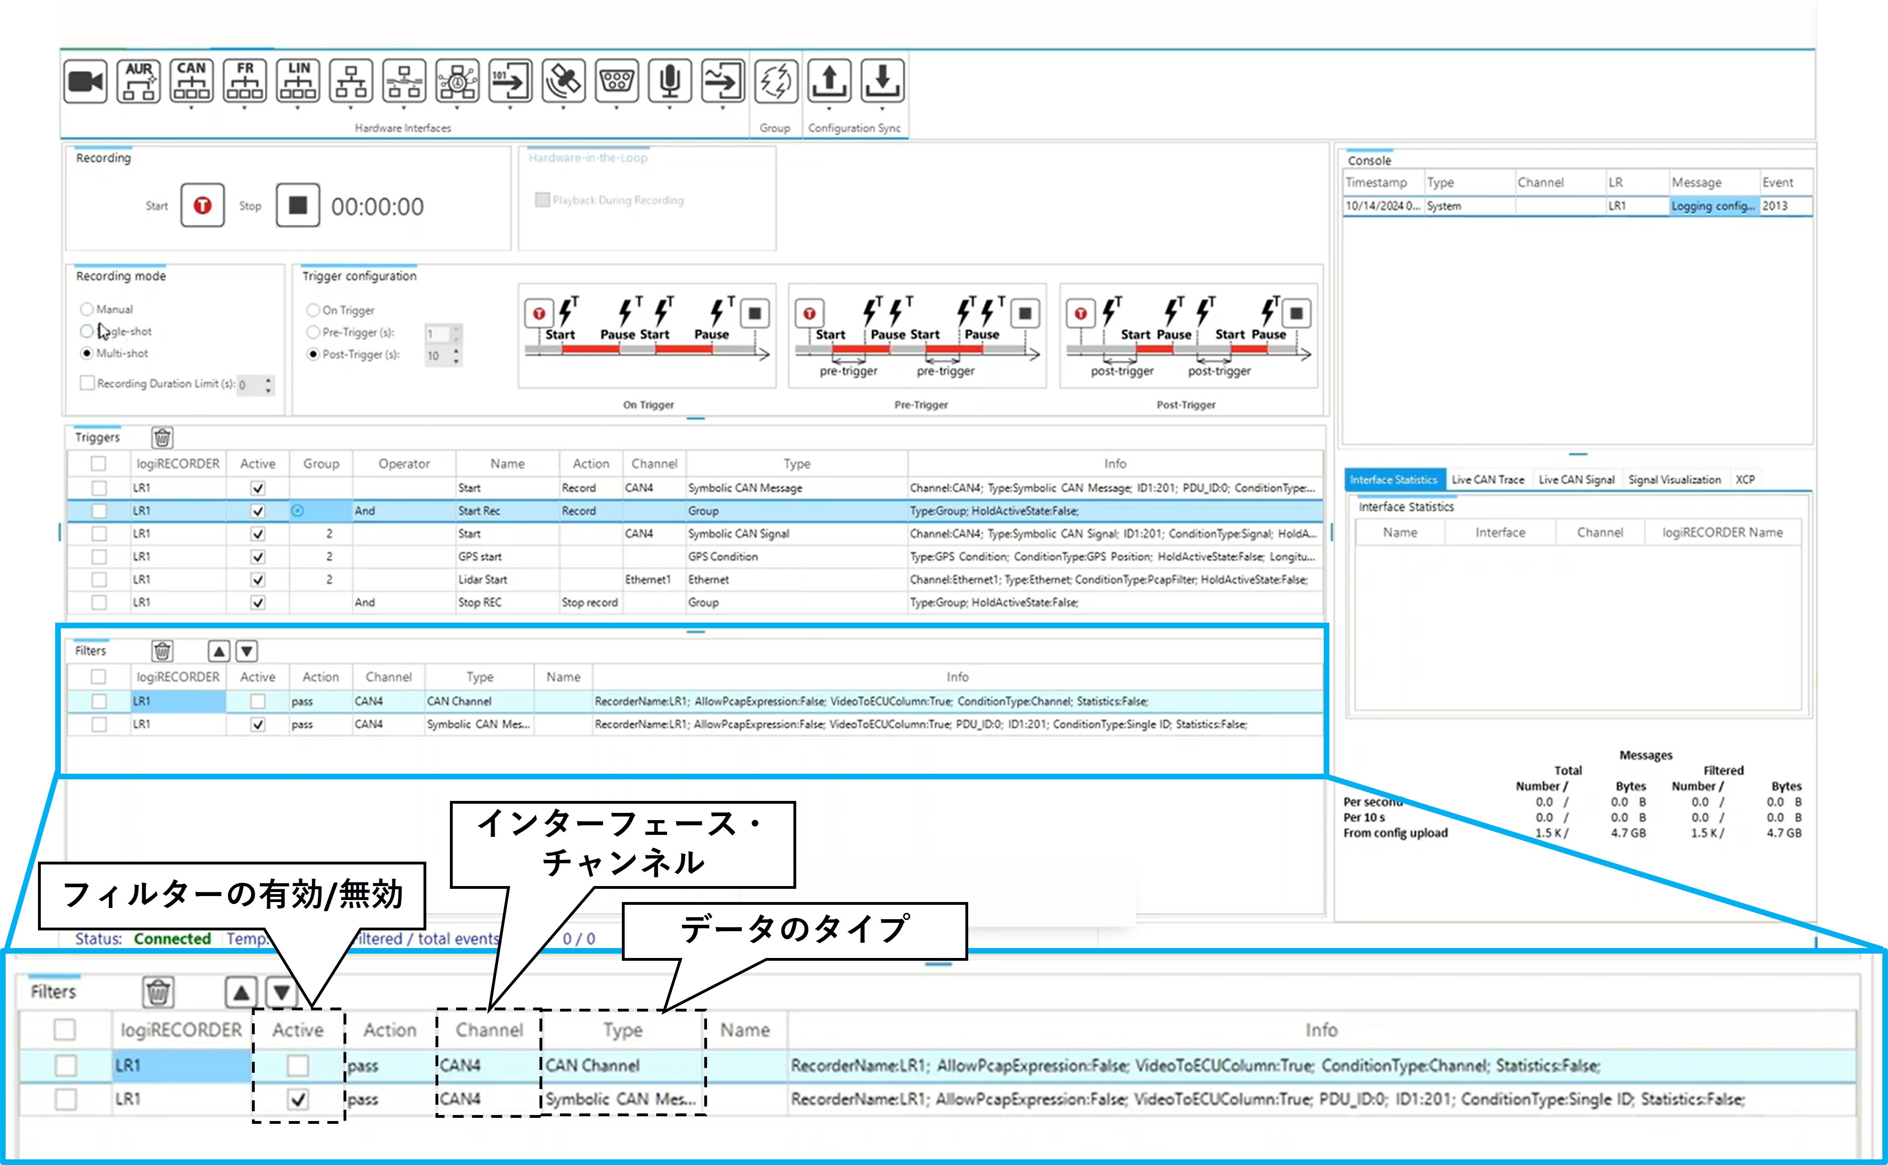Click the Interface column header in Interface Statistics
Viewport: 1888px width, 1165px height.
point(1500,532)
